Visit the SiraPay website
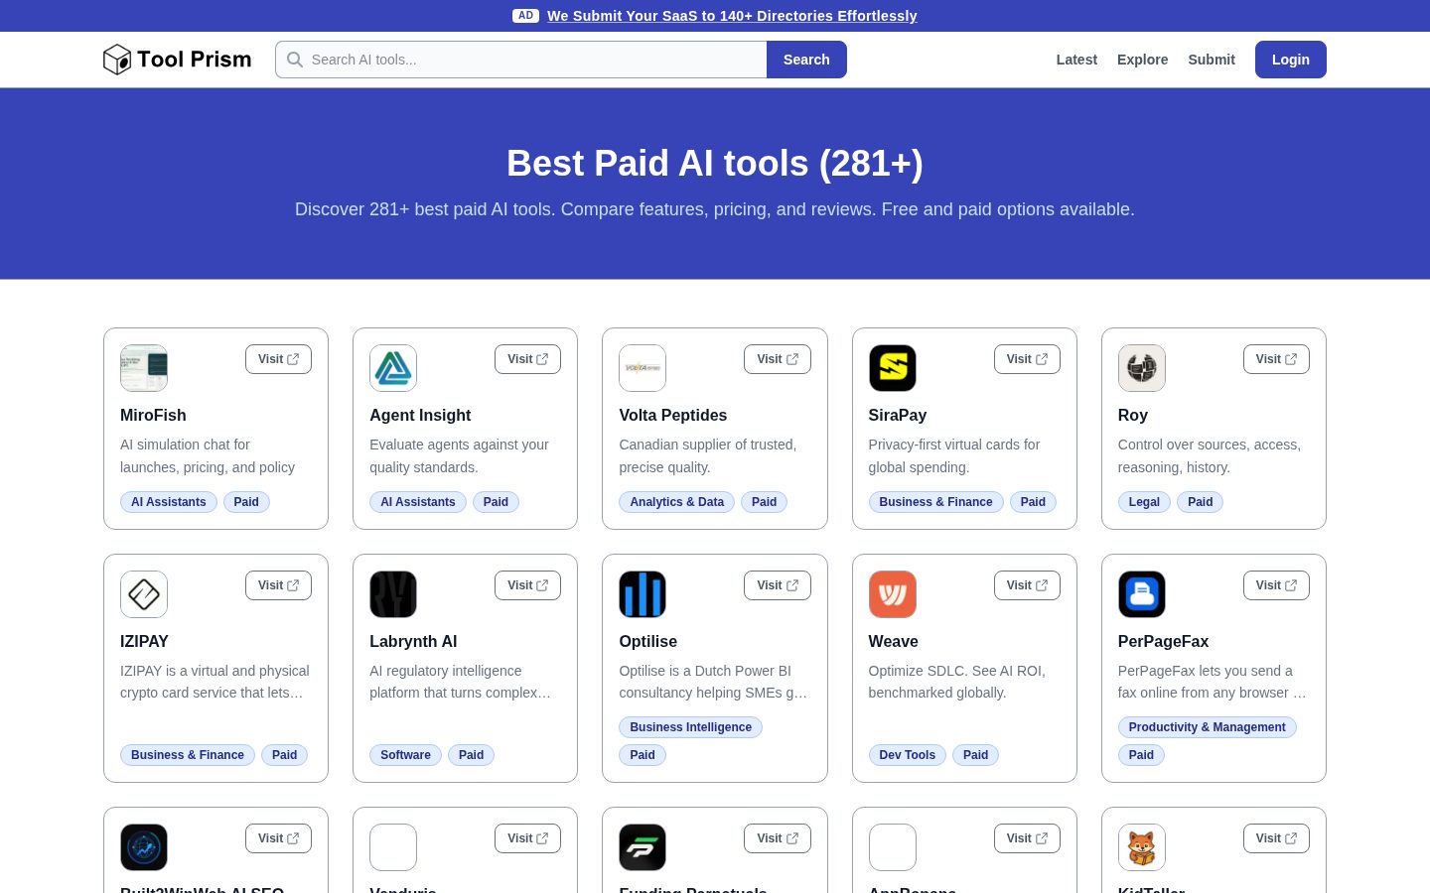 [1027, 359]
